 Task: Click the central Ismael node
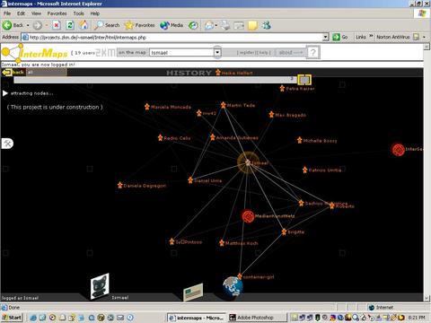[248, 162]
